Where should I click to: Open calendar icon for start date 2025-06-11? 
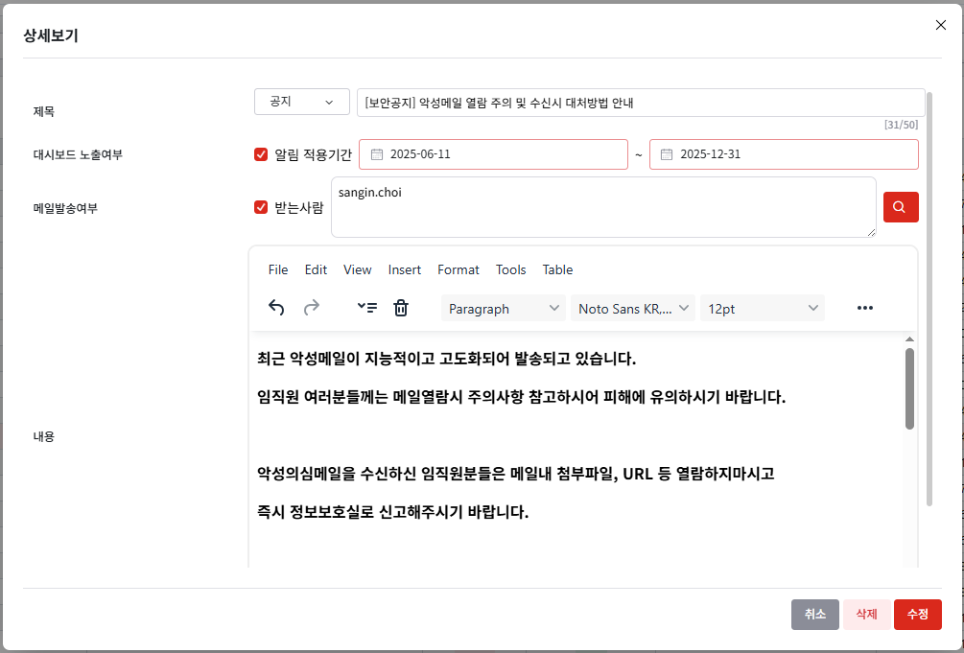pos(377,154)
